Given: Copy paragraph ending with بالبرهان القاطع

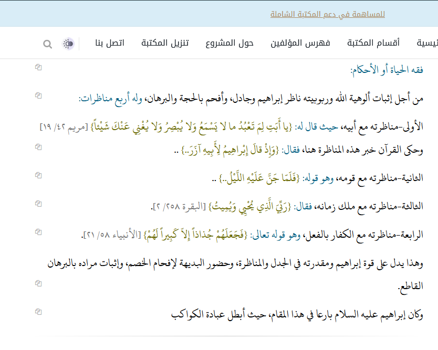Looking at the screenshot, I should point(38,284).
